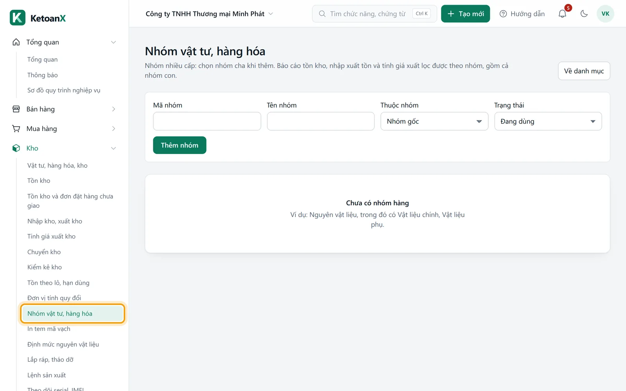
Task: Open the Trạng thái dropdown
Action: point(548,121)
